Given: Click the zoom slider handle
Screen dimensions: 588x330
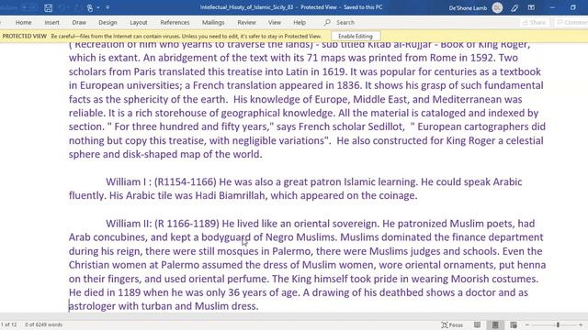Looking at the screenshot, I should coord(558,324).
